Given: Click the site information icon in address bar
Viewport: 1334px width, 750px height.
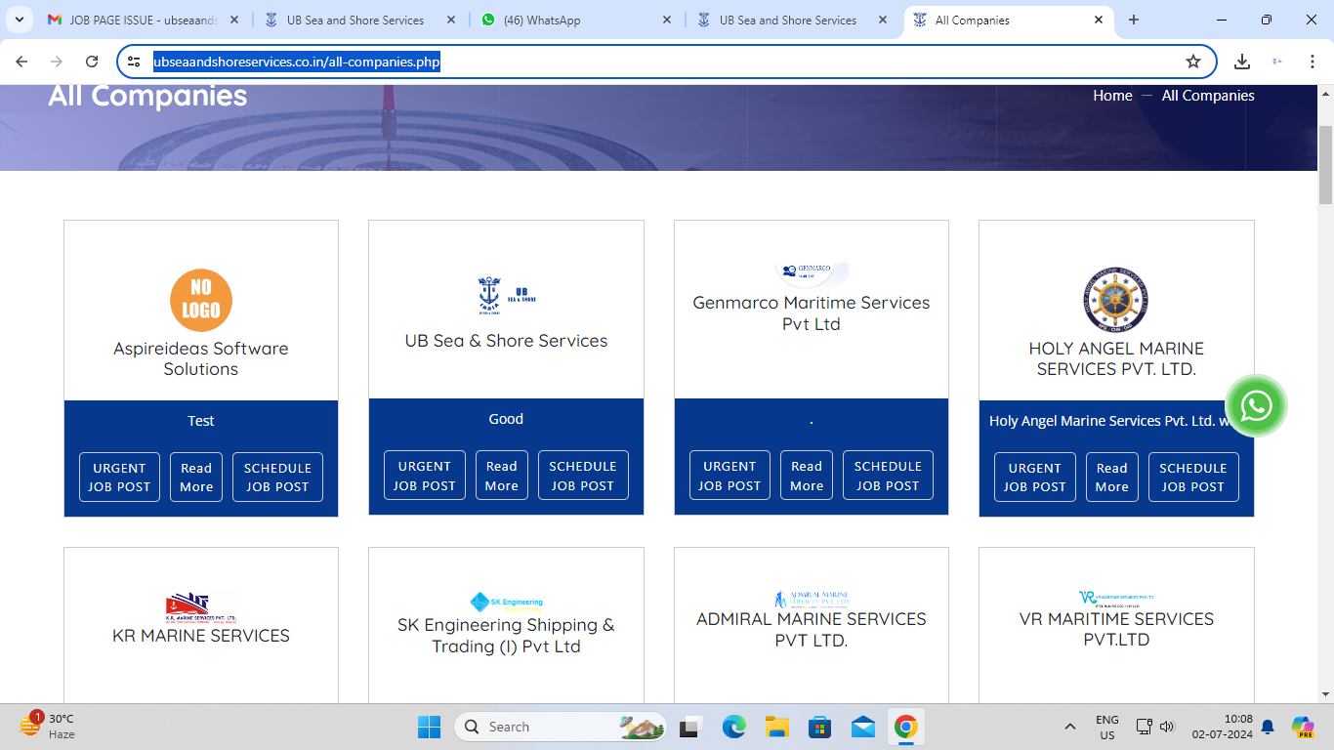Looking at the screenshot, I should [135, 62].
